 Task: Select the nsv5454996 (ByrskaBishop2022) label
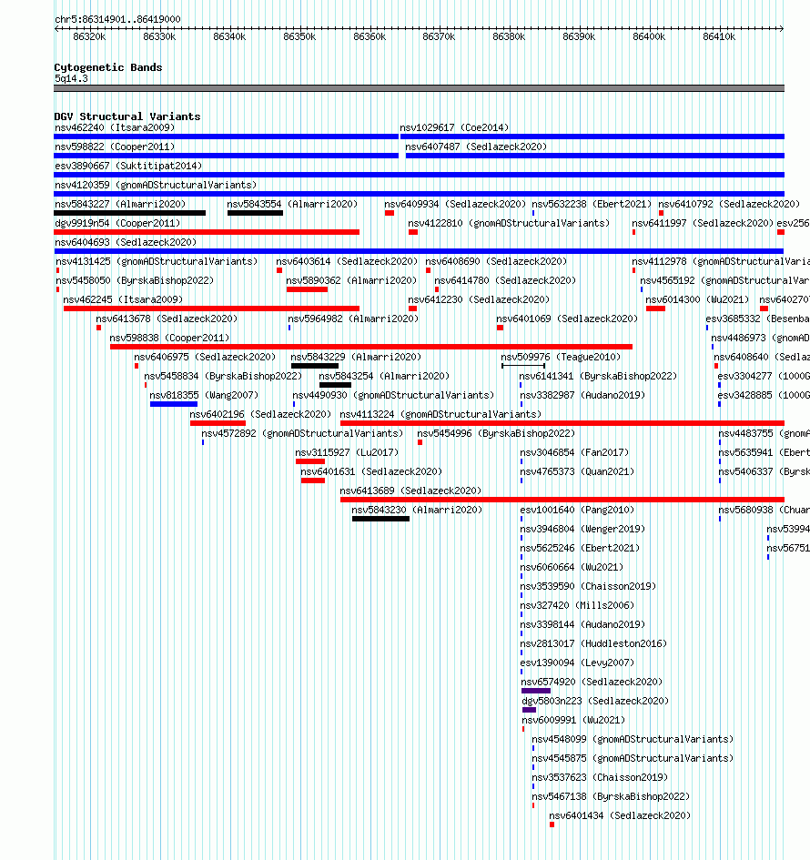[x=496, y=433]
